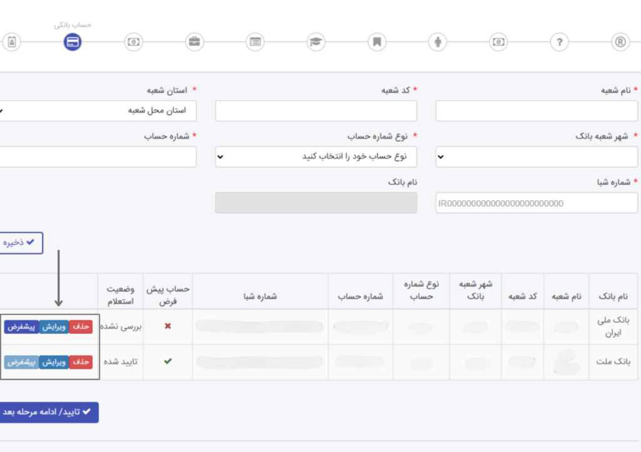Select the person figure step icon
Screen dimensions: 641x452
coord(438,43)
